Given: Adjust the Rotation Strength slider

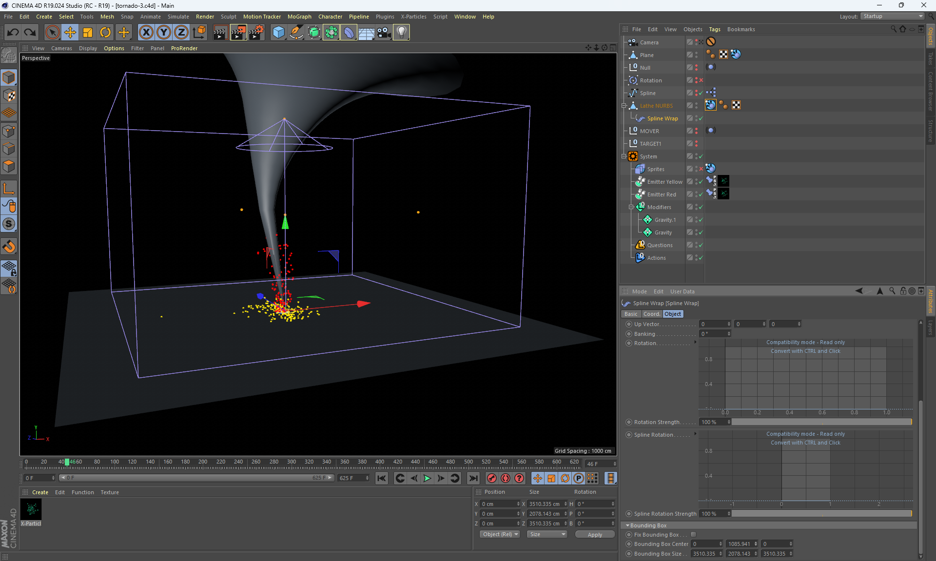Looking at the screenshot, I should [821, 422].
